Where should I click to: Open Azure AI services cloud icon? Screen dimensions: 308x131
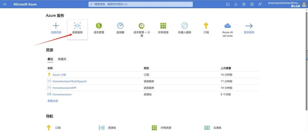point(228,26)
